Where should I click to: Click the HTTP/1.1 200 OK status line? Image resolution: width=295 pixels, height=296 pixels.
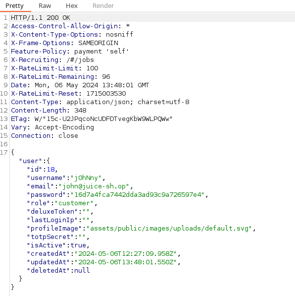pyautogui.click(x=41, y=18)
